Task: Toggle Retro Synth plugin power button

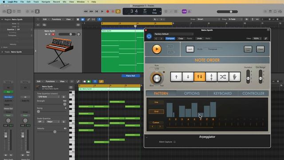Action: [149, 36]
